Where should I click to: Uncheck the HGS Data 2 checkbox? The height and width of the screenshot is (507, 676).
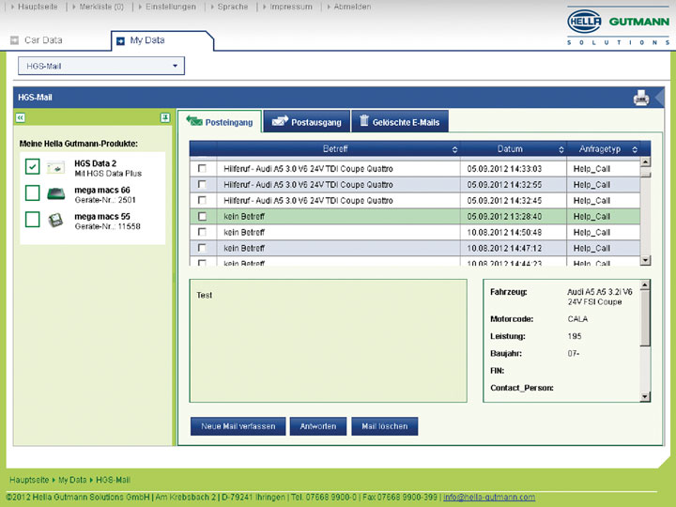pyautogui.click(x=32, y=167)
